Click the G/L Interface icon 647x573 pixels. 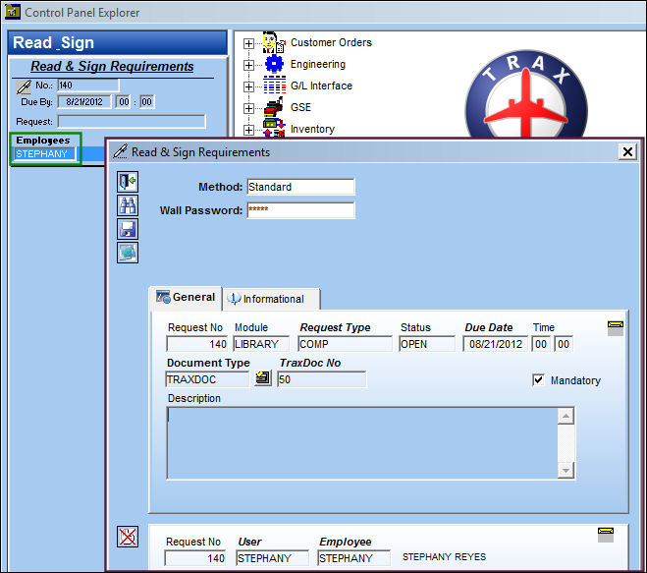pos(274,86)
